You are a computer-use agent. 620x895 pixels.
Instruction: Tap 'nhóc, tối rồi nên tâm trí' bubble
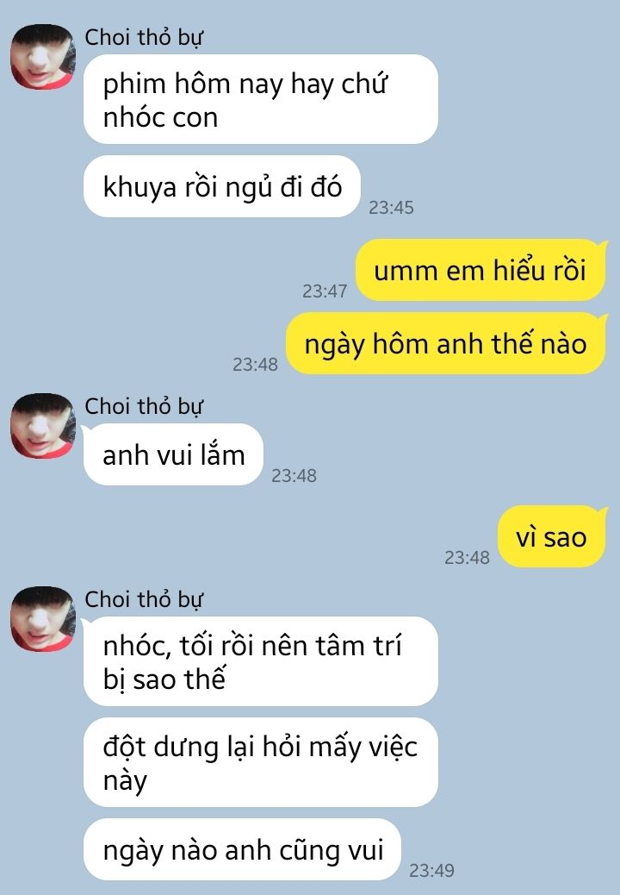pyautogui.click(x=261, y=661)
